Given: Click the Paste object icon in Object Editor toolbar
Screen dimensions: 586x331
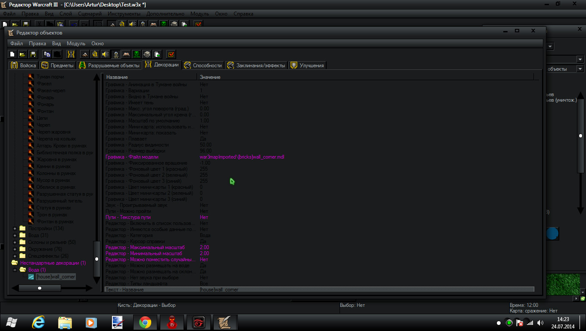Looking at the screenshot, I should coord(57,54).
